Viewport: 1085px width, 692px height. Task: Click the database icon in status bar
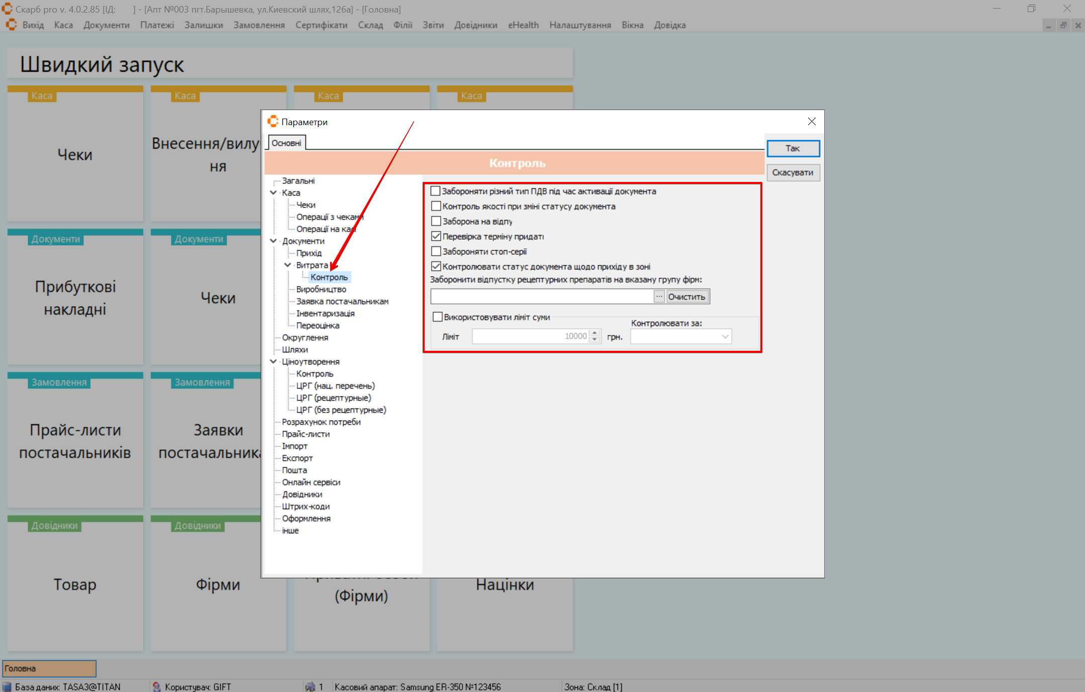7,686
